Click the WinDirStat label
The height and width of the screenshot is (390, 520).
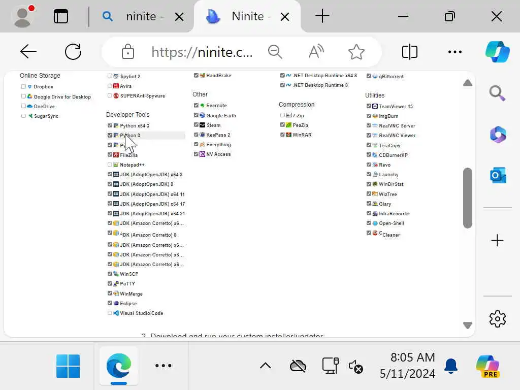tap(391, 184)
